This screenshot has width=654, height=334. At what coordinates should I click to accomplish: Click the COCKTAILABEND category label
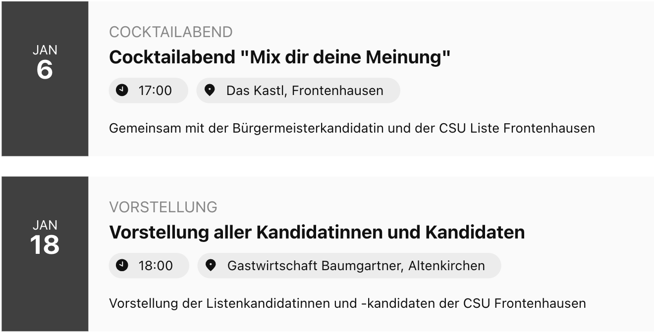[170, 32]
